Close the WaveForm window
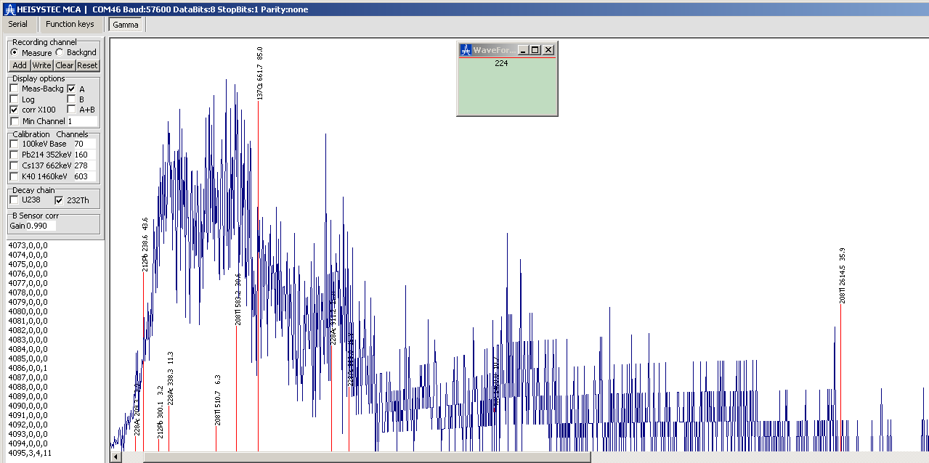The image size is (929, 463). tap(548, 50)
